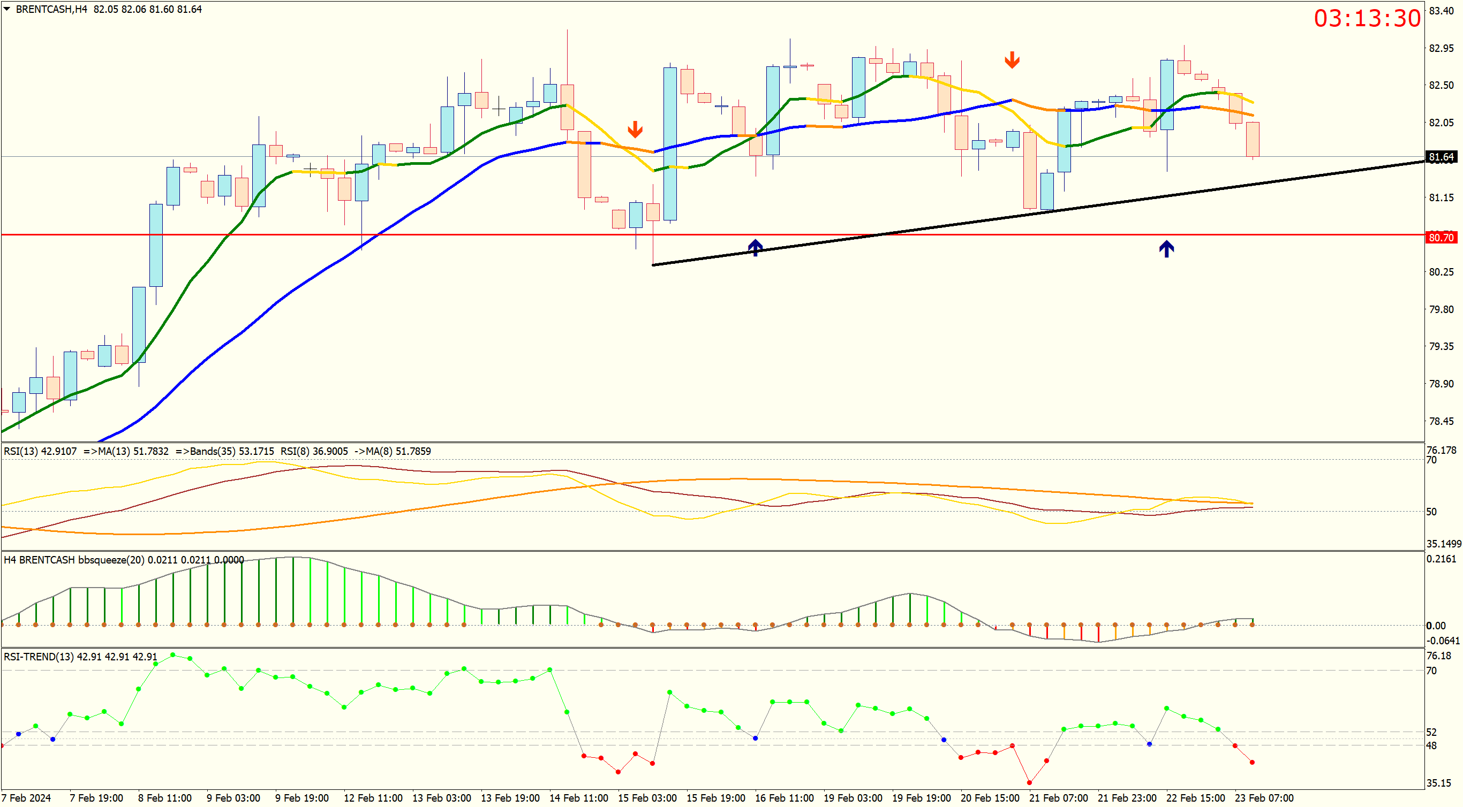Click the 7 Feb 2024 date label

(26, 797)
